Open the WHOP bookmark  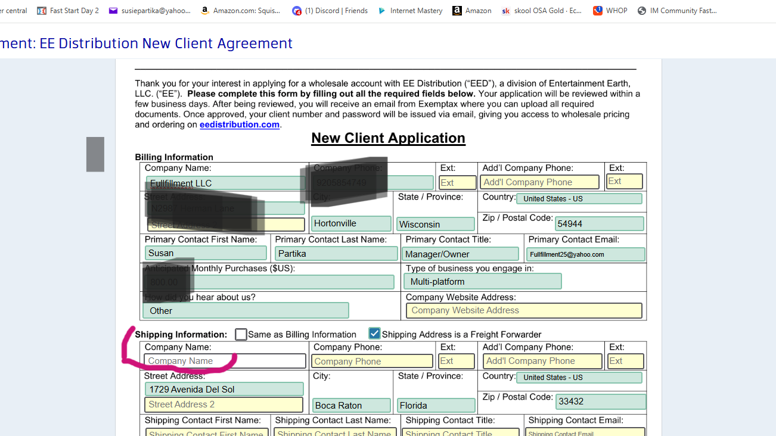pos(610,11)
